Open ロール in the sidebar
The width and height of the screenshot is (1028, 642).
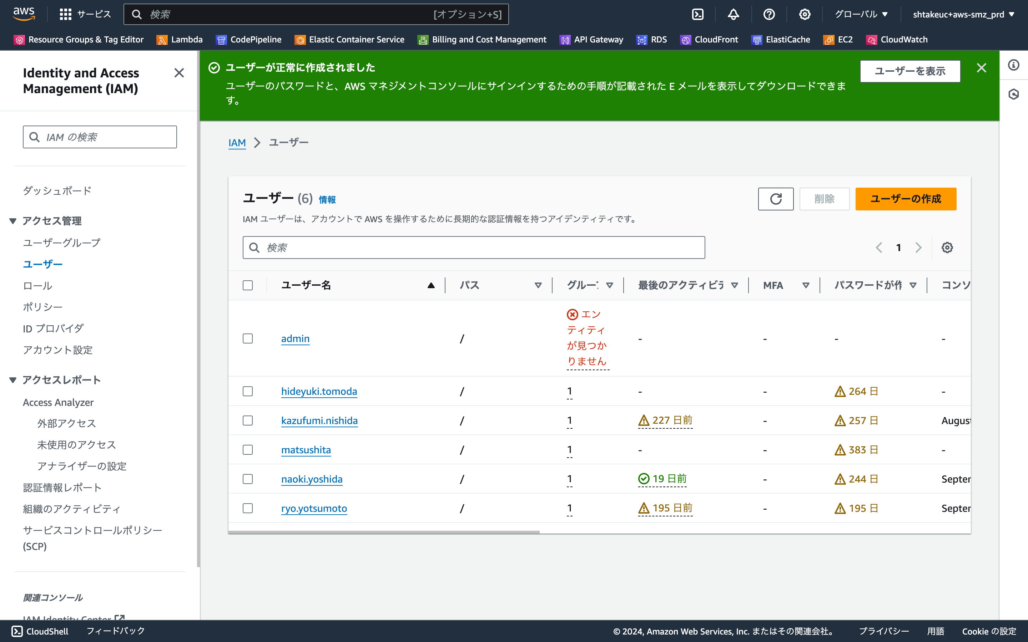coord(37,286)
